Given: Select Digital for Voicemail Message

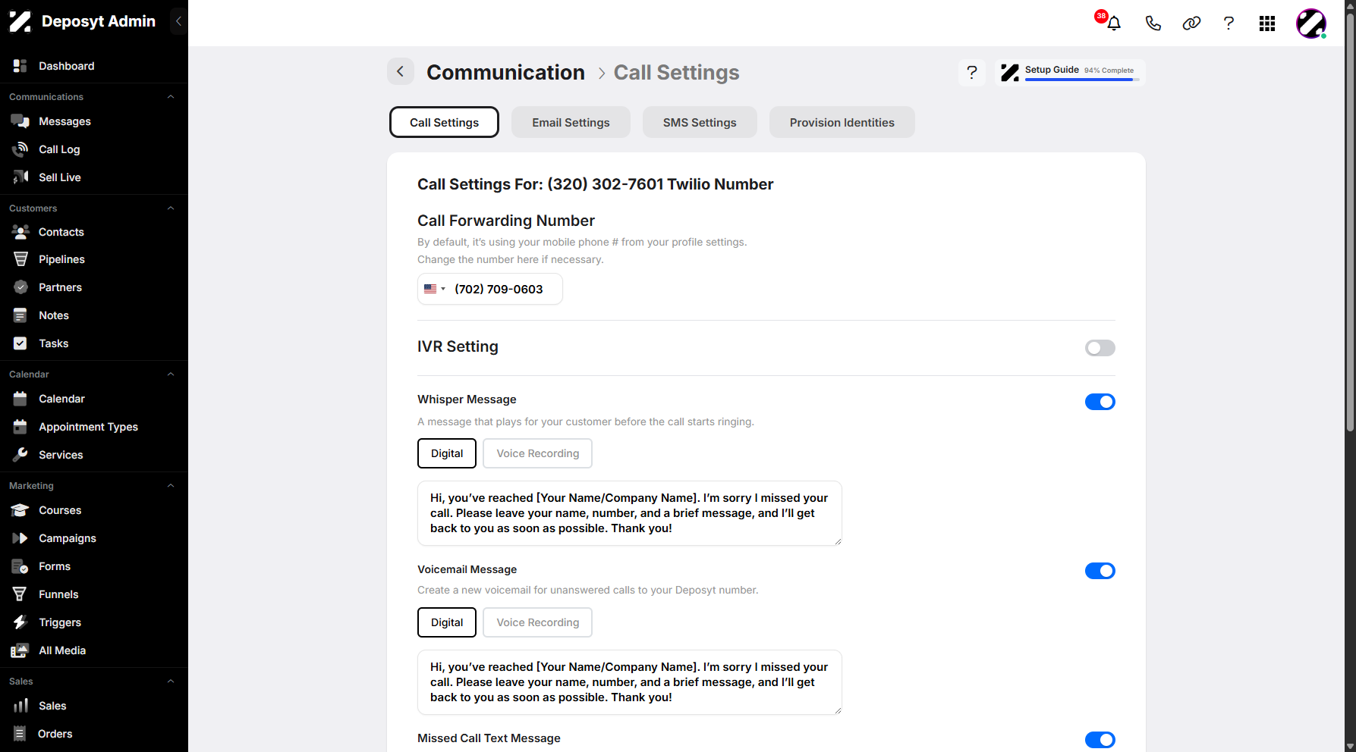Looking at the screenshot, I should coord(447,622).
